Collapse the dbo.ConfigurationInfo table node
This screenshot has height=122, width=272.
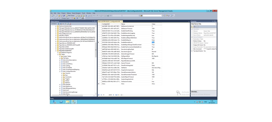pos(60,71)
